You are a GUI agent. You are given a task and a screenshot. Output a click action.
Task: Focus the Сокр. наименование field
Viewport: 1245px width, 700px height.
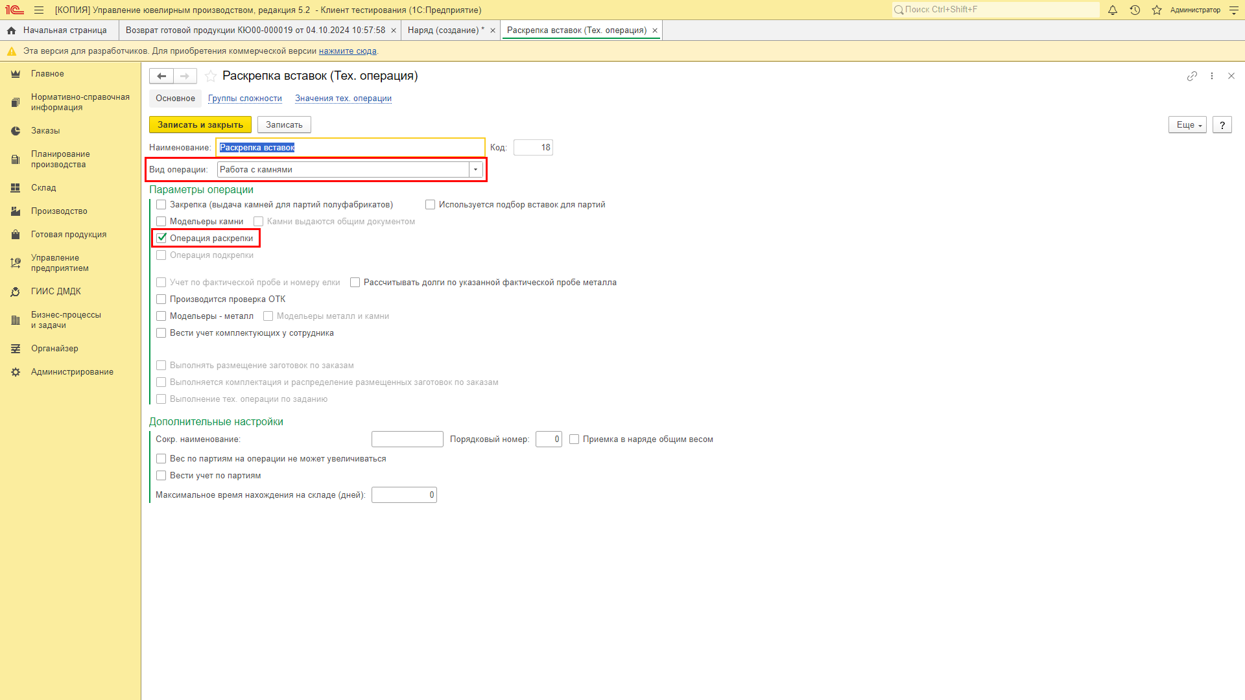(407, 439)
